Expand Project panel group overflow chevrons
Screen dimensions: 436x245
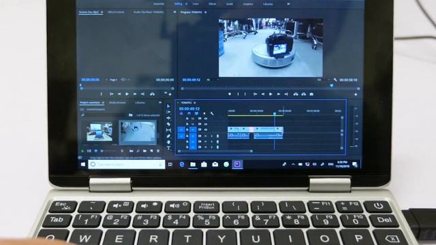[x=160, y=103]
